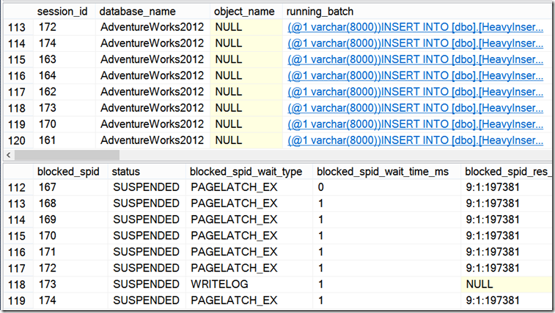Select the database_name column header
The image size is (555, 313).
152,11
